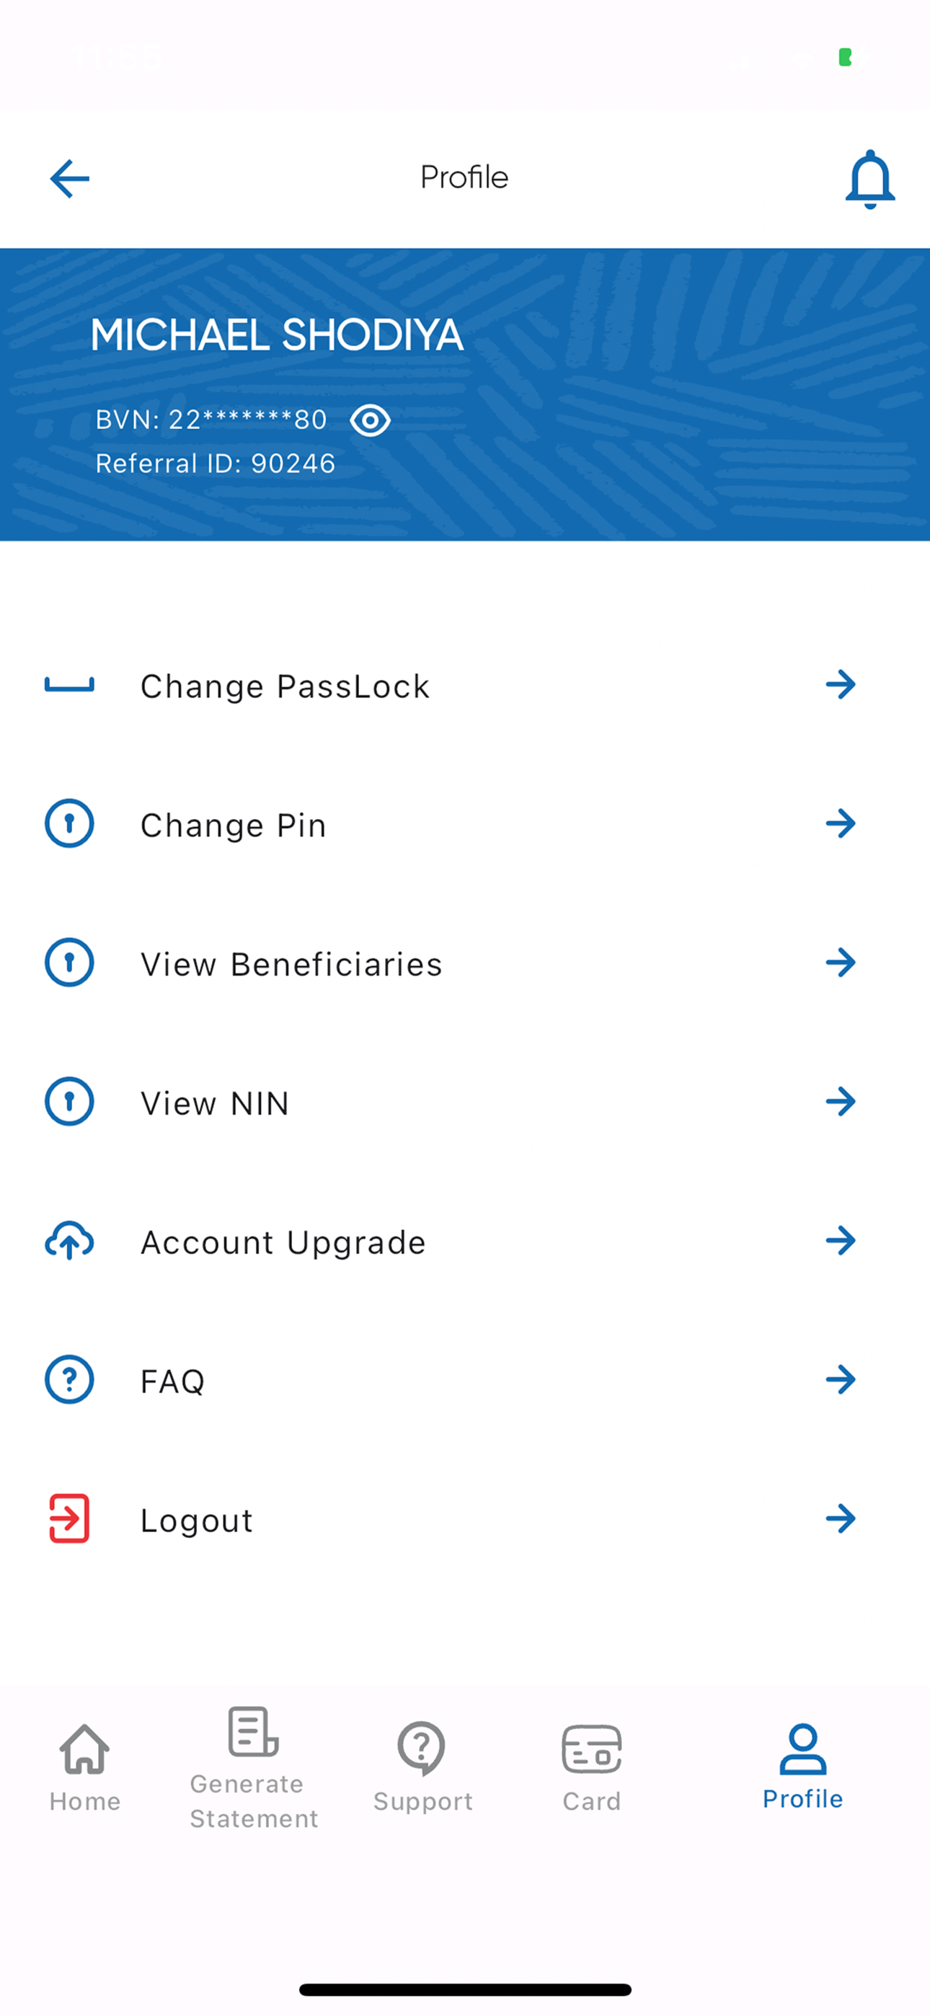Tap the Logout label
This screenshot has width=930, height=2016.
pyautogui.click(x=197, y=1520)
